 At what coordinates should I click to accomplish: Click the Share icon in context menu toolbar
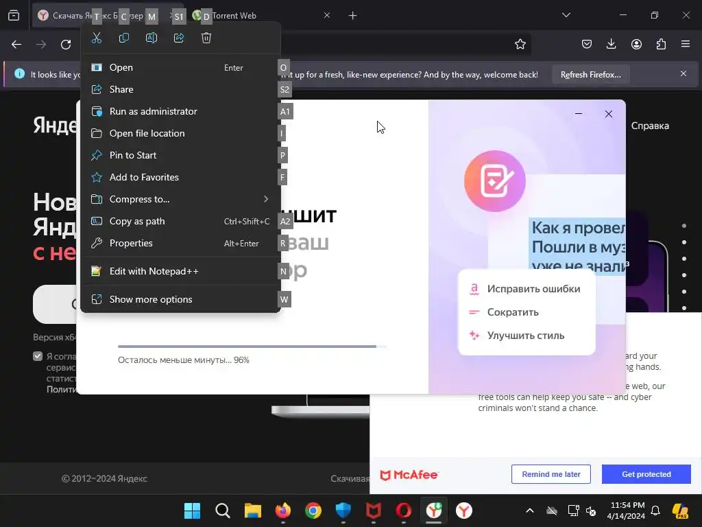tap(179, 38)
